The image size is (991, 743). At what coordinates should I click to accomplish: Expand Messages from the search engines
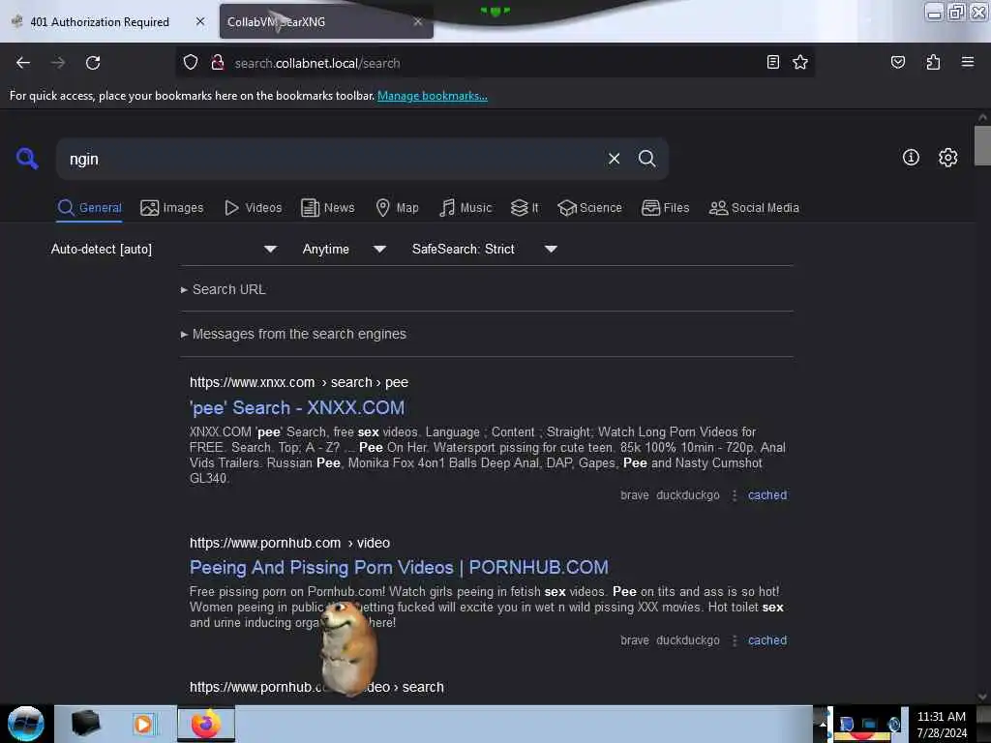pos(293,334)
